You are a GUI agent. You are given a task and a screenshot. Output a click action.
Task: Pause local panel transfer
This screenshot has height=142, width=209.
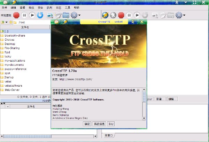coord(24,15)
